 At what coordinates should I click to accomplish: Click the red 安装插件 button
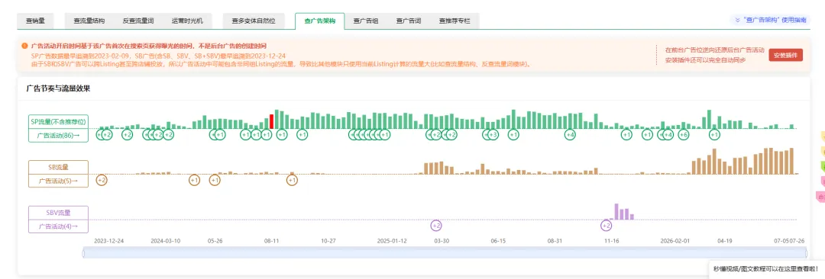[785, 55]
